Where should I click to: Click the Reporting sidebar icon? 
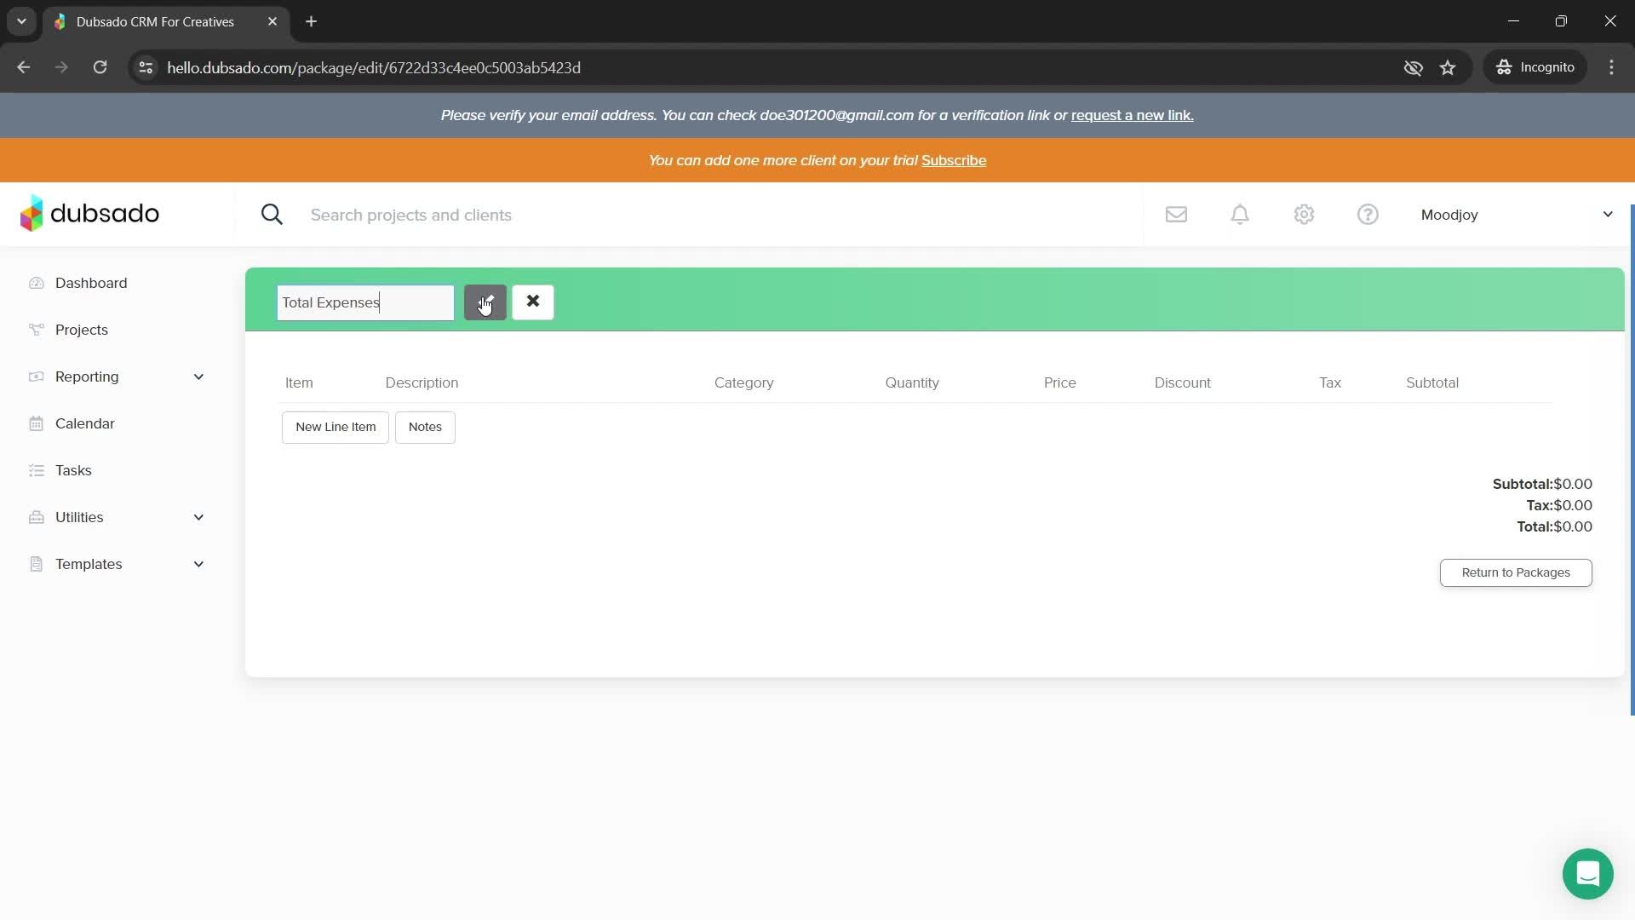36,377
